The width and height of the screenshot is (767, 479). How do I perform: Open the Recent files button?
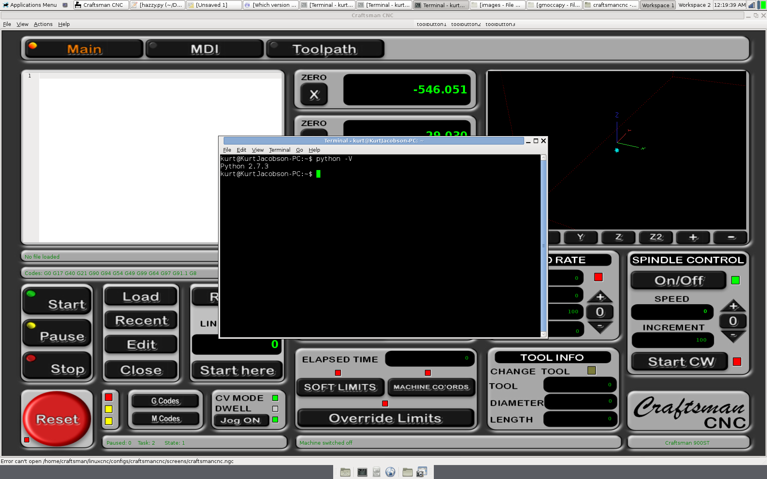click(x=141, y=321)
